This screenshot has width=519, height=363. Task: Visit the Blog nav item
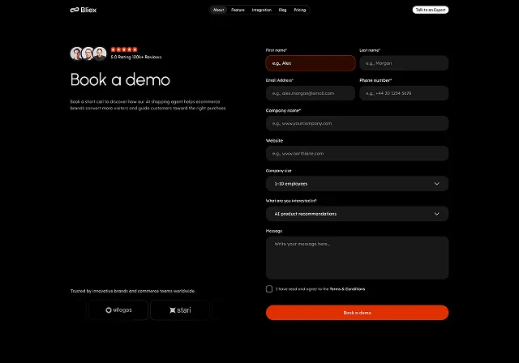[x=283, y=10]
